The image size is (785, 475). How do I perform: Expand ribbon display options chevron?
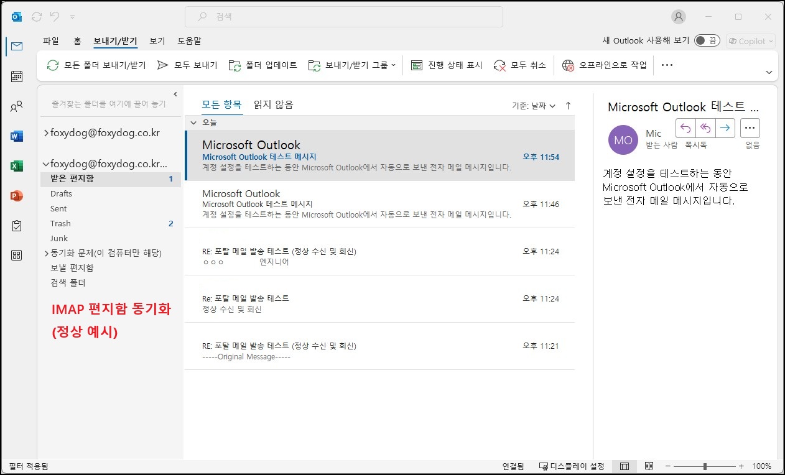coord(769,73)
